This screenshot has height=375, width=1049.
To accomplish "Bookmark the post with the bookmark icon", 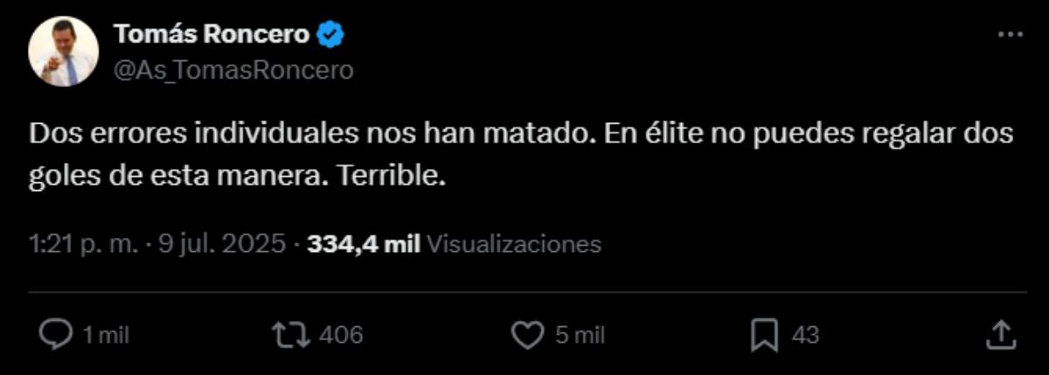I will [x=765, y=335].
